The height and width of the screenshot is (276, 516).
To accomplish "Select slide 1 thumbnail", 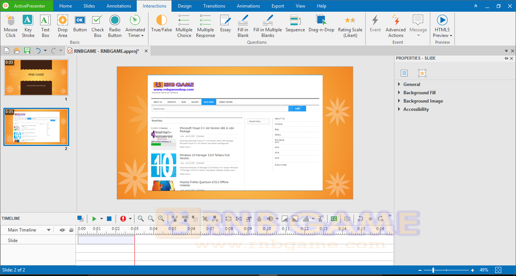I will pos(36,77).
